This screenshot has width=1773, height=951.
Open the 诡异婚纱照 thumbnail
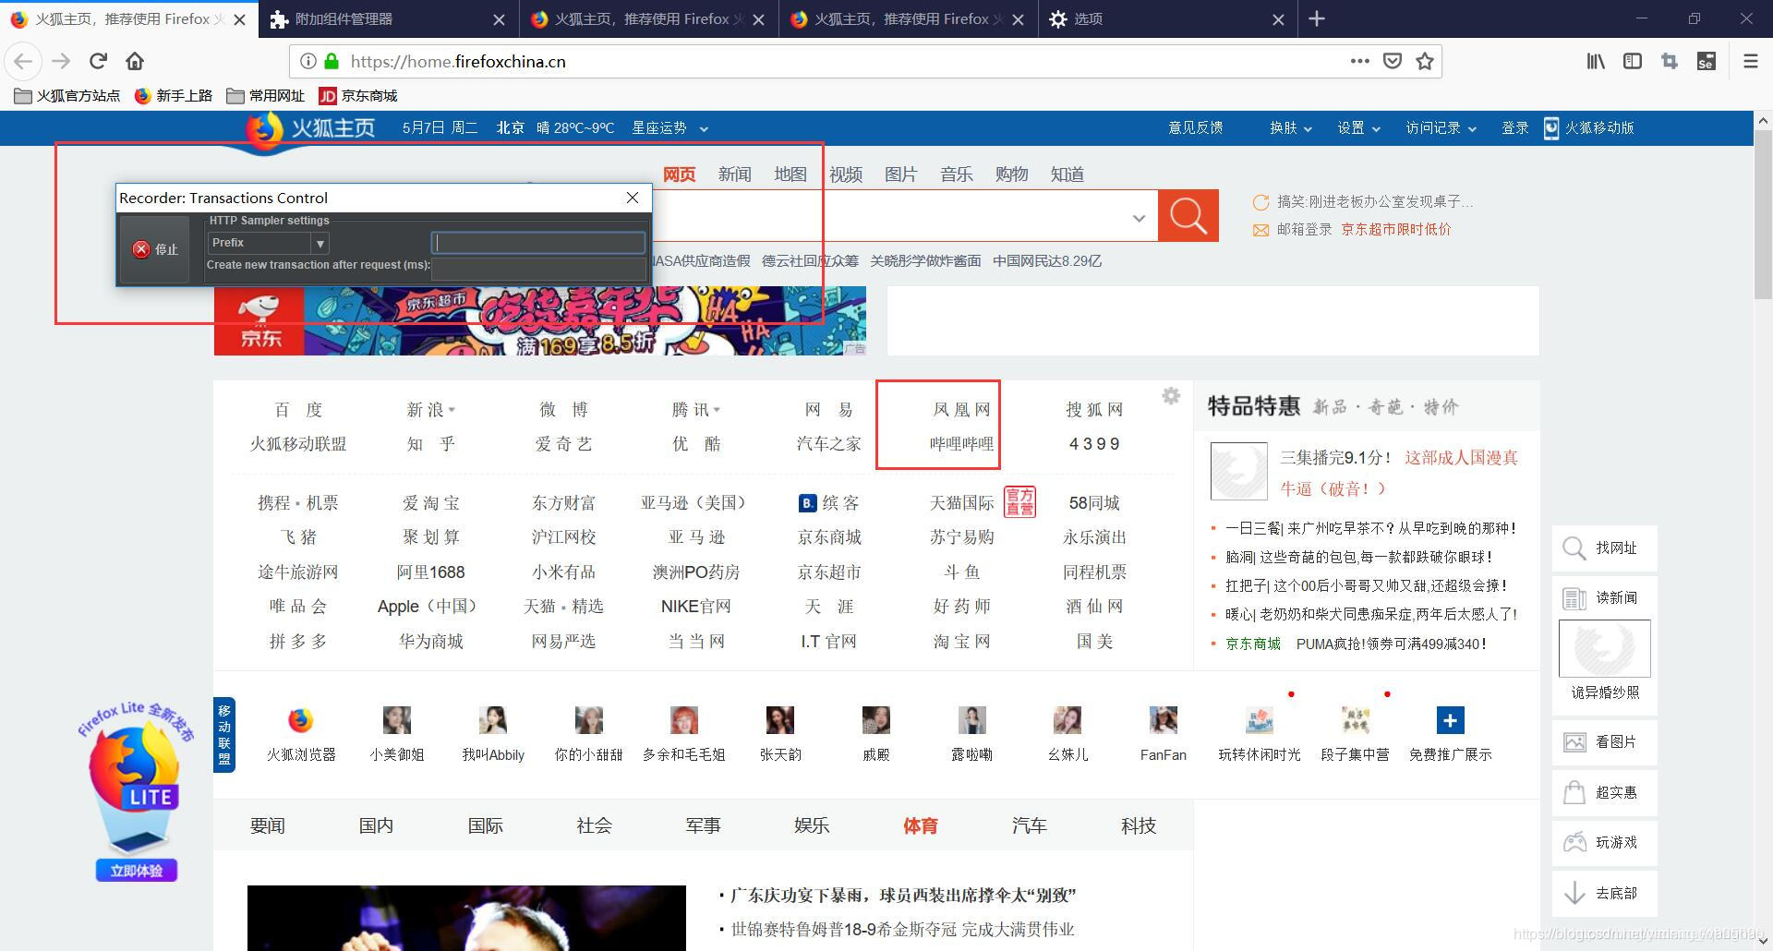point(1605,648)
